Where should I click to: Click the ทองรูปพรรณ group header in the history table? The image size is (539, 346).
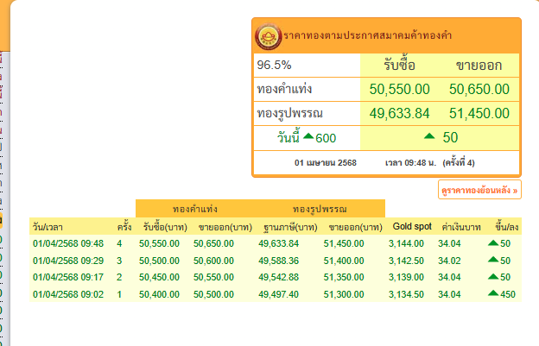[320, 209]
